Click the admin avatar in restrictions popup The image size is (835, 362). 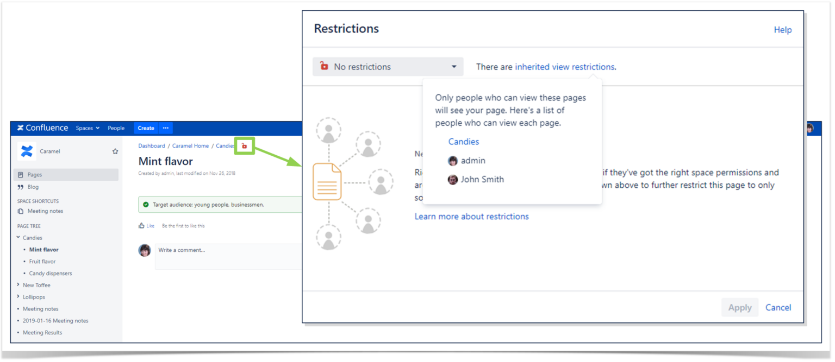452,161
